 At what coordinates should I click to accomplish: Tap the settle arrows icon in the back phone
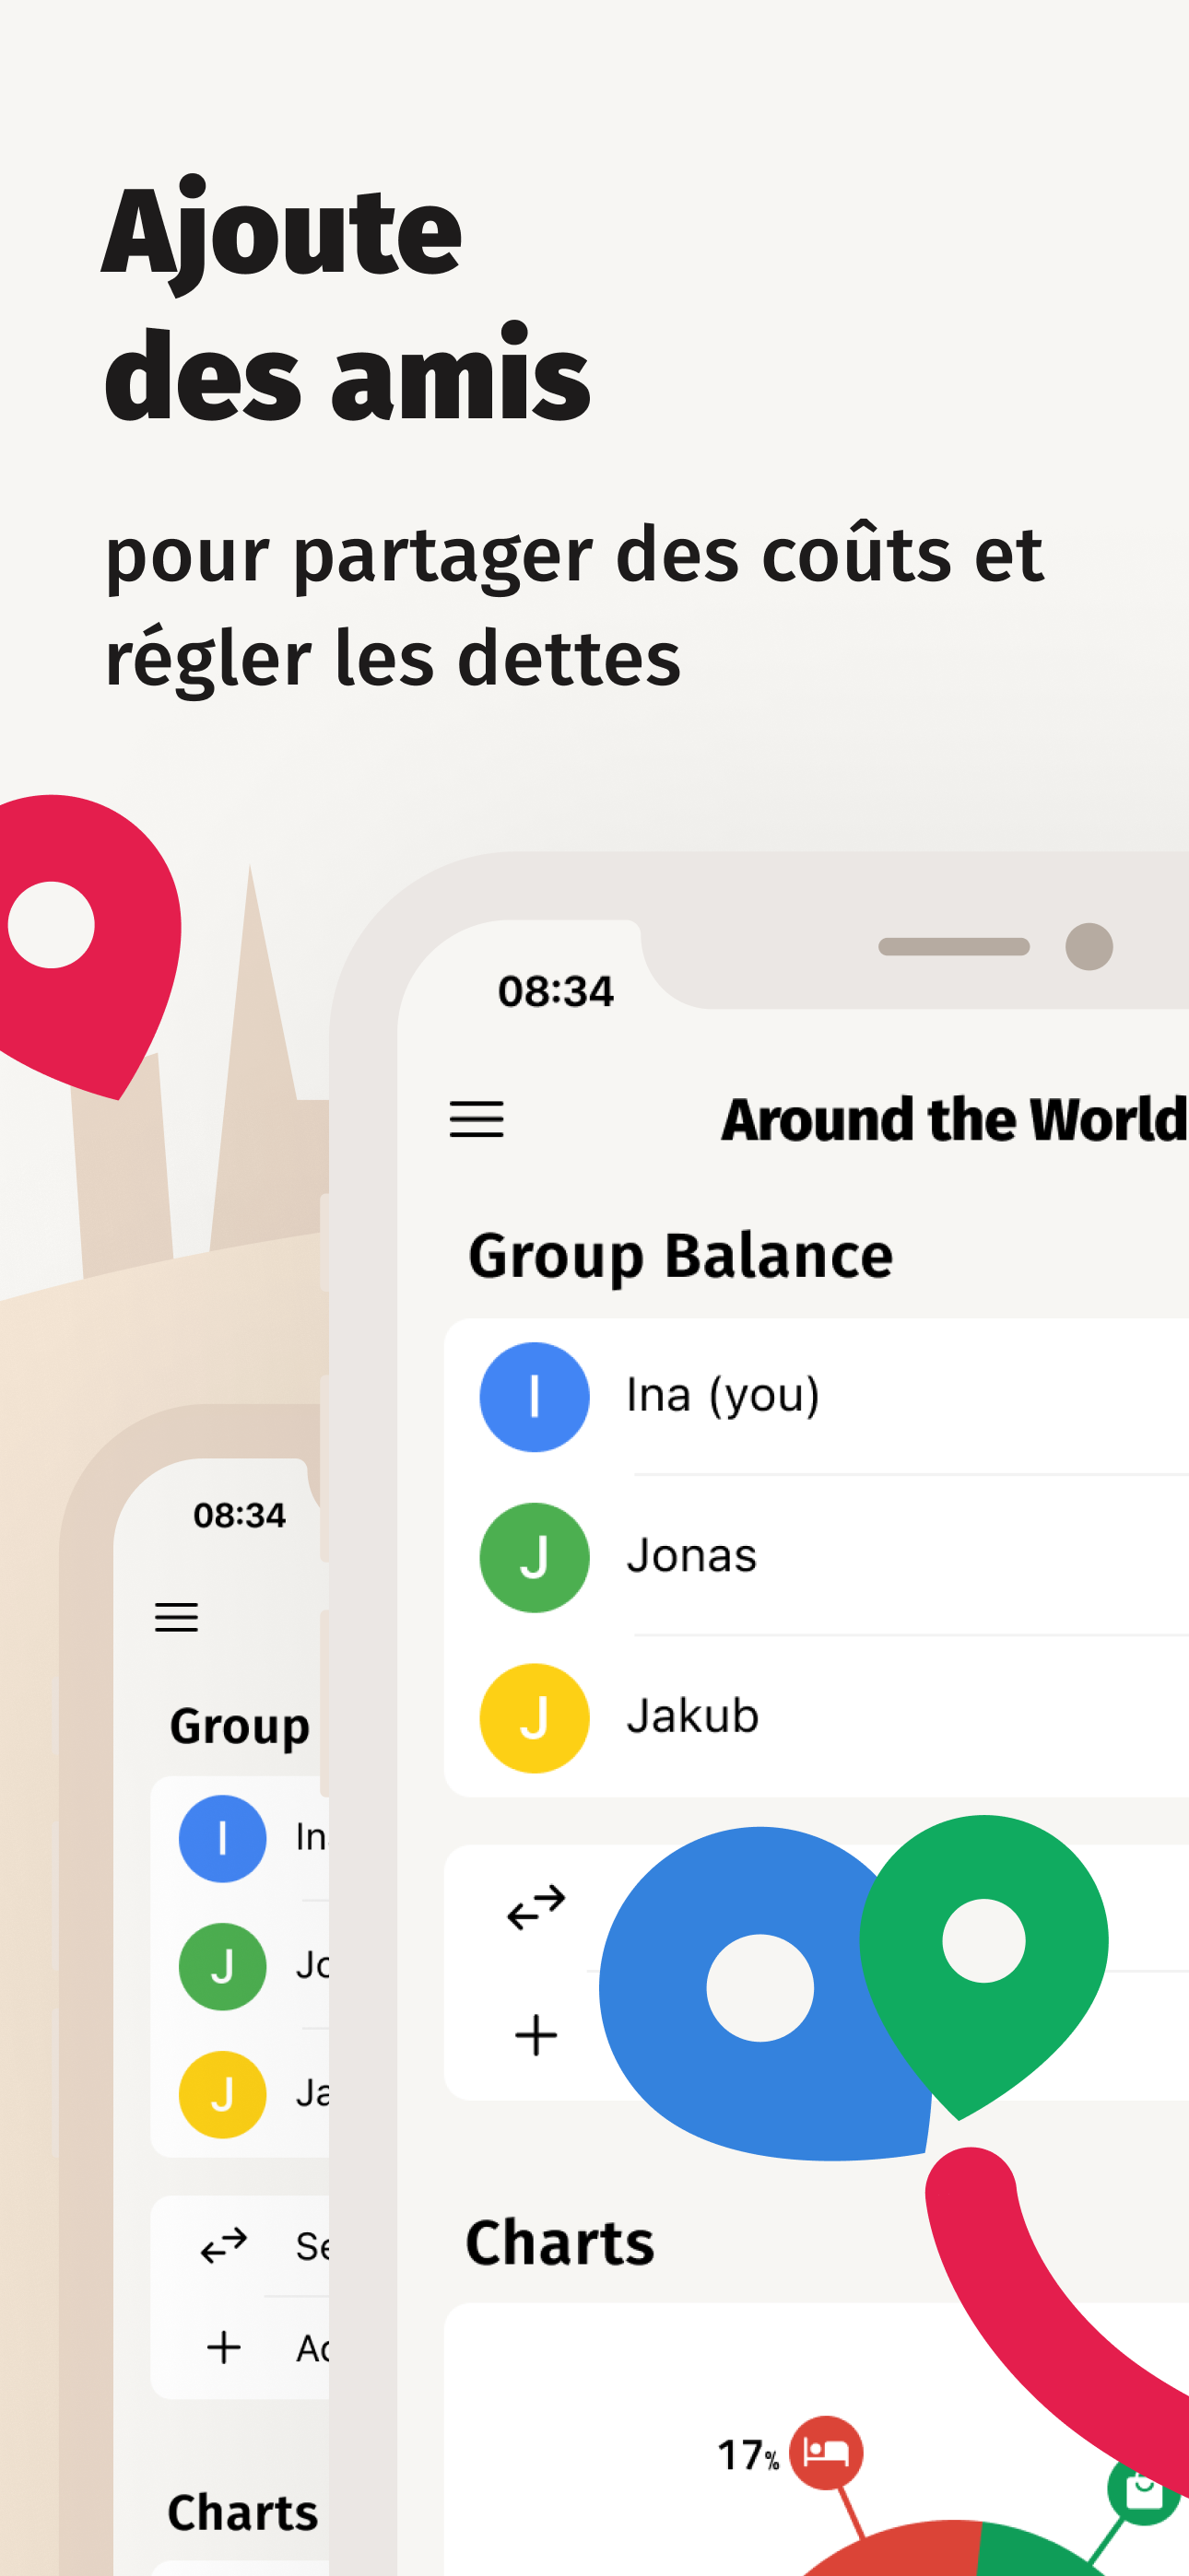[224, 2245]
